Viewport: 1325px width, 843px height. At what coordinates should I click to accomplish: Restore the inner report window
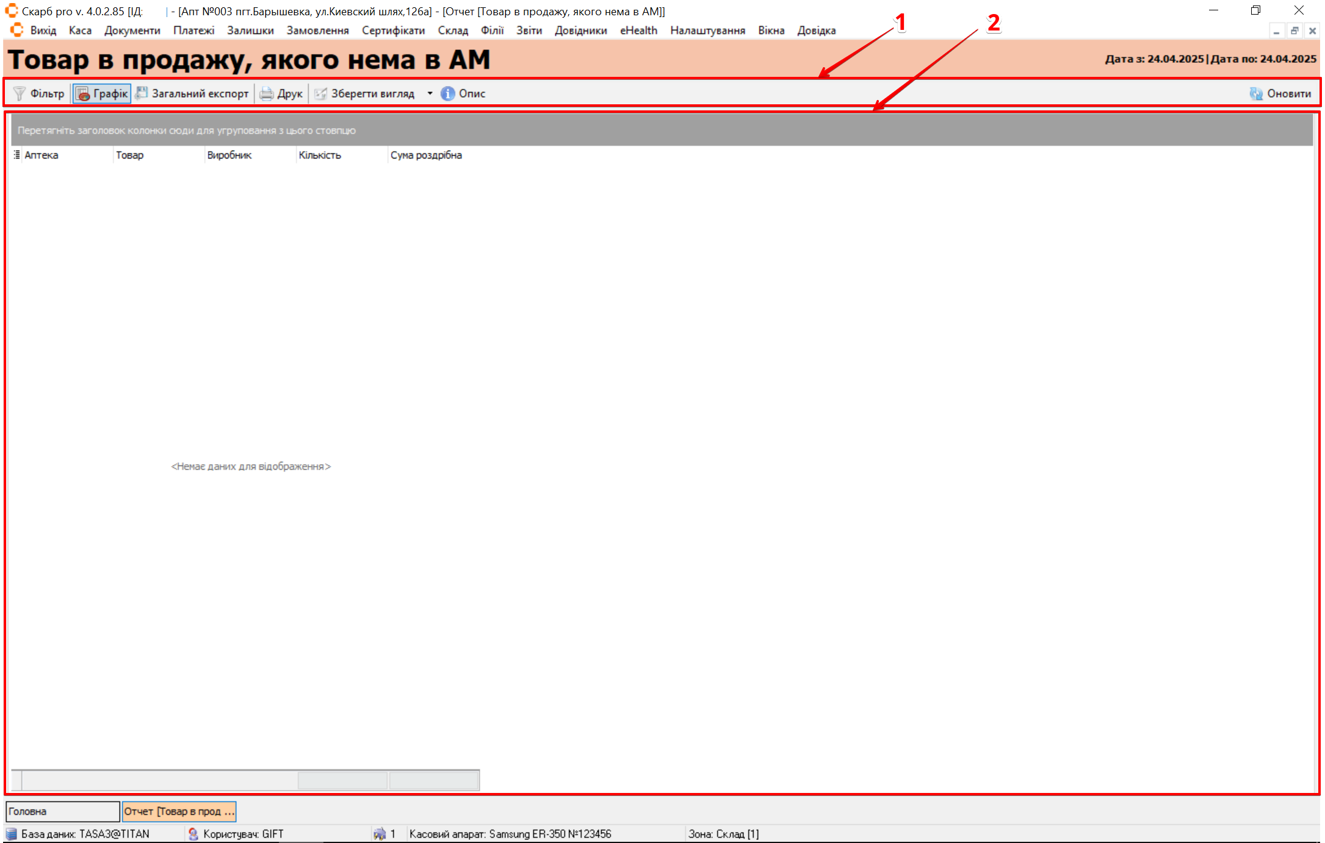pos(1294,30)
